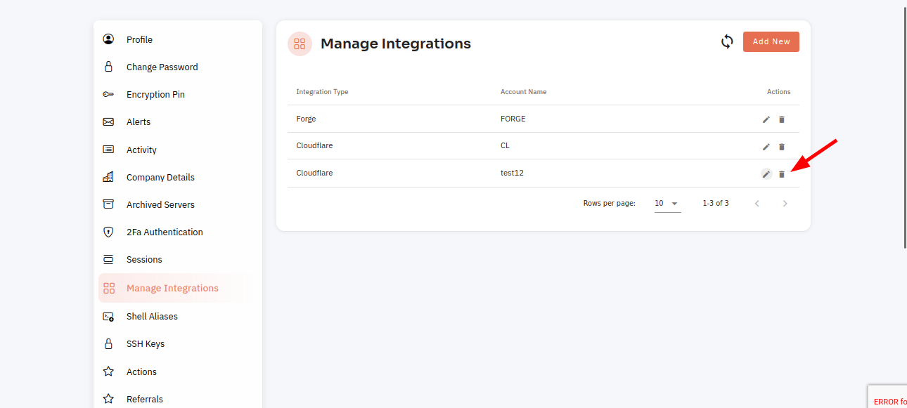Viewport: 907px width, 408px height.
Task: Click the refresh integrations icon
Action: (x=727, y=41)
